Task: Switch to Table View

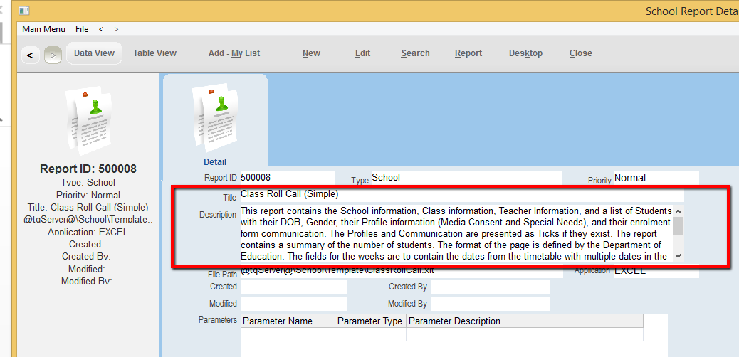Action: click(154, 53)
